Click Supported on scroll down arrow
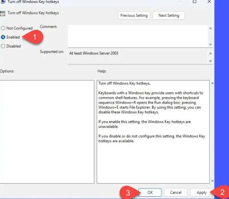Image resolution: width=229 pixels, height=199 pixels. click(x=210, y=61)
